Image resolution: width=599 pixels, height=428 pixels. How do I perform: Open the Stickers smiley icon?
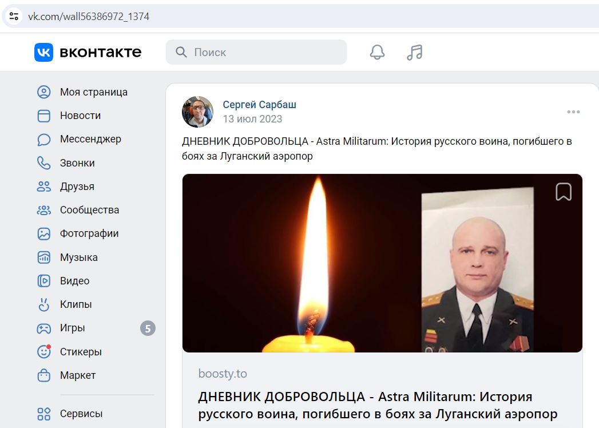pyautogui.click(x=44, y=351)
